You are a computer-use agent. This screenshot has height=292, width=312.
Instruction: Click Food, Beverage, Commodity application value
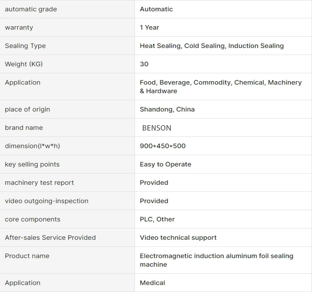pyautogui.click(x=221, y=87)
